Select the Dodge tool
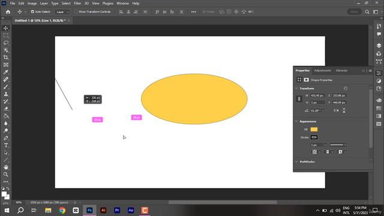This screenshot has height=216, width=384. tap(5, 131)
